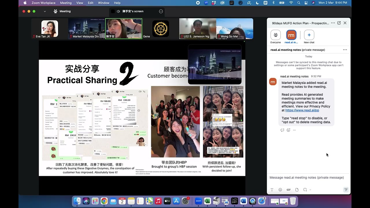Open Zoom app from the Dock

point(198,201)
